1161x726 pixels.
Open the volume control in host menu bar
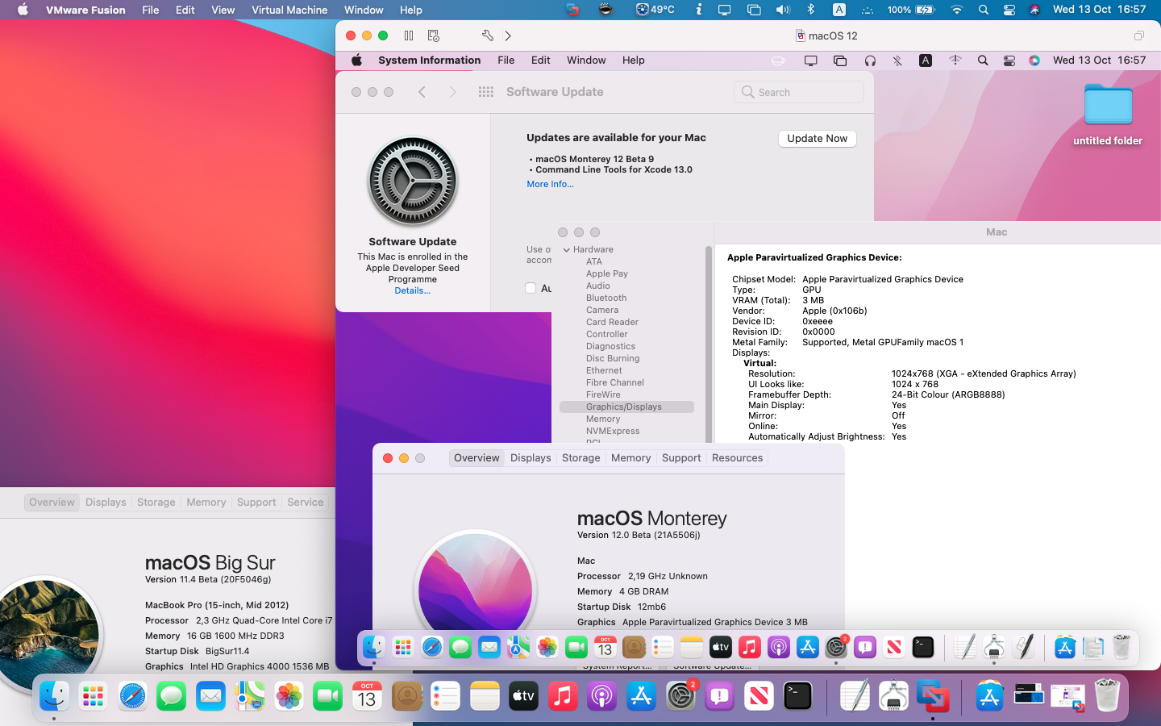pyautogui.click(x=783, y=10)
